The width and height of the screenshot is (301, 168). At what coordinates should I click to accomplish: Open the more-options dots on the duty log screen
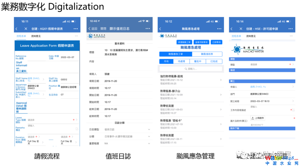pos(147,29)
